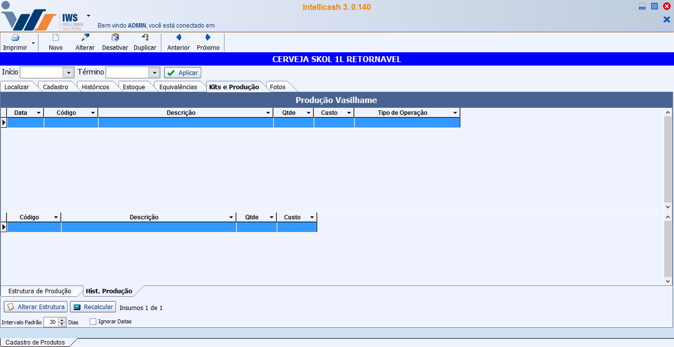Decrease Intervalo Padrão with down stepper

pyautogui.click(x=62, y=324)
